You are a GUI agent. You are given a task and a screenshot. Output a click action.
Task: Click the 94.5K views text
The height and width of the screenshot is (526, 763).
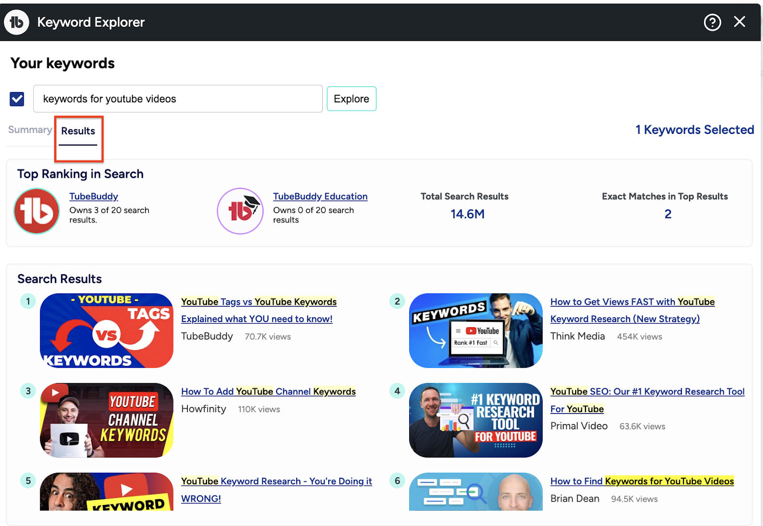pos(634,499)
